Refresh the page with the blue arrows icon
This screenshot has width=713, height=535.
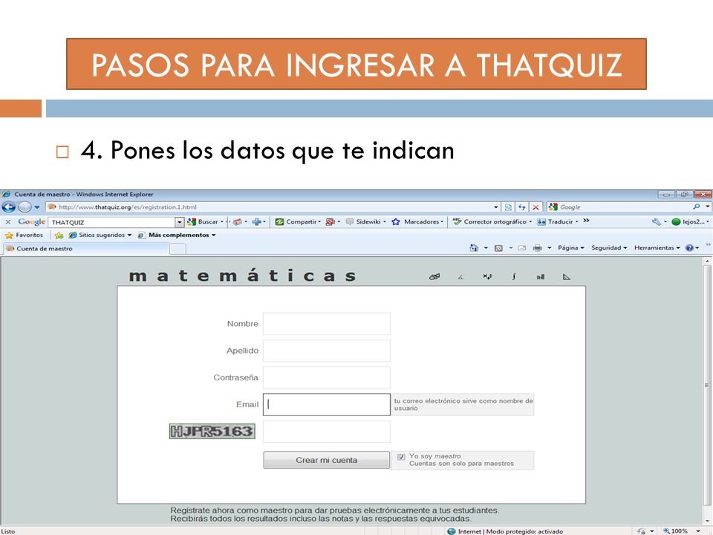522,207
